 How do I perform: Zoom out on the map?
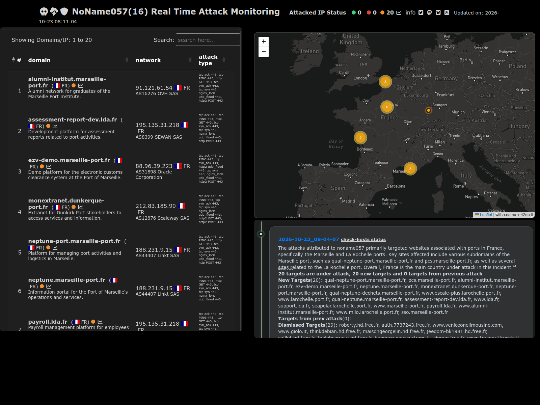[x=264, y=52]
